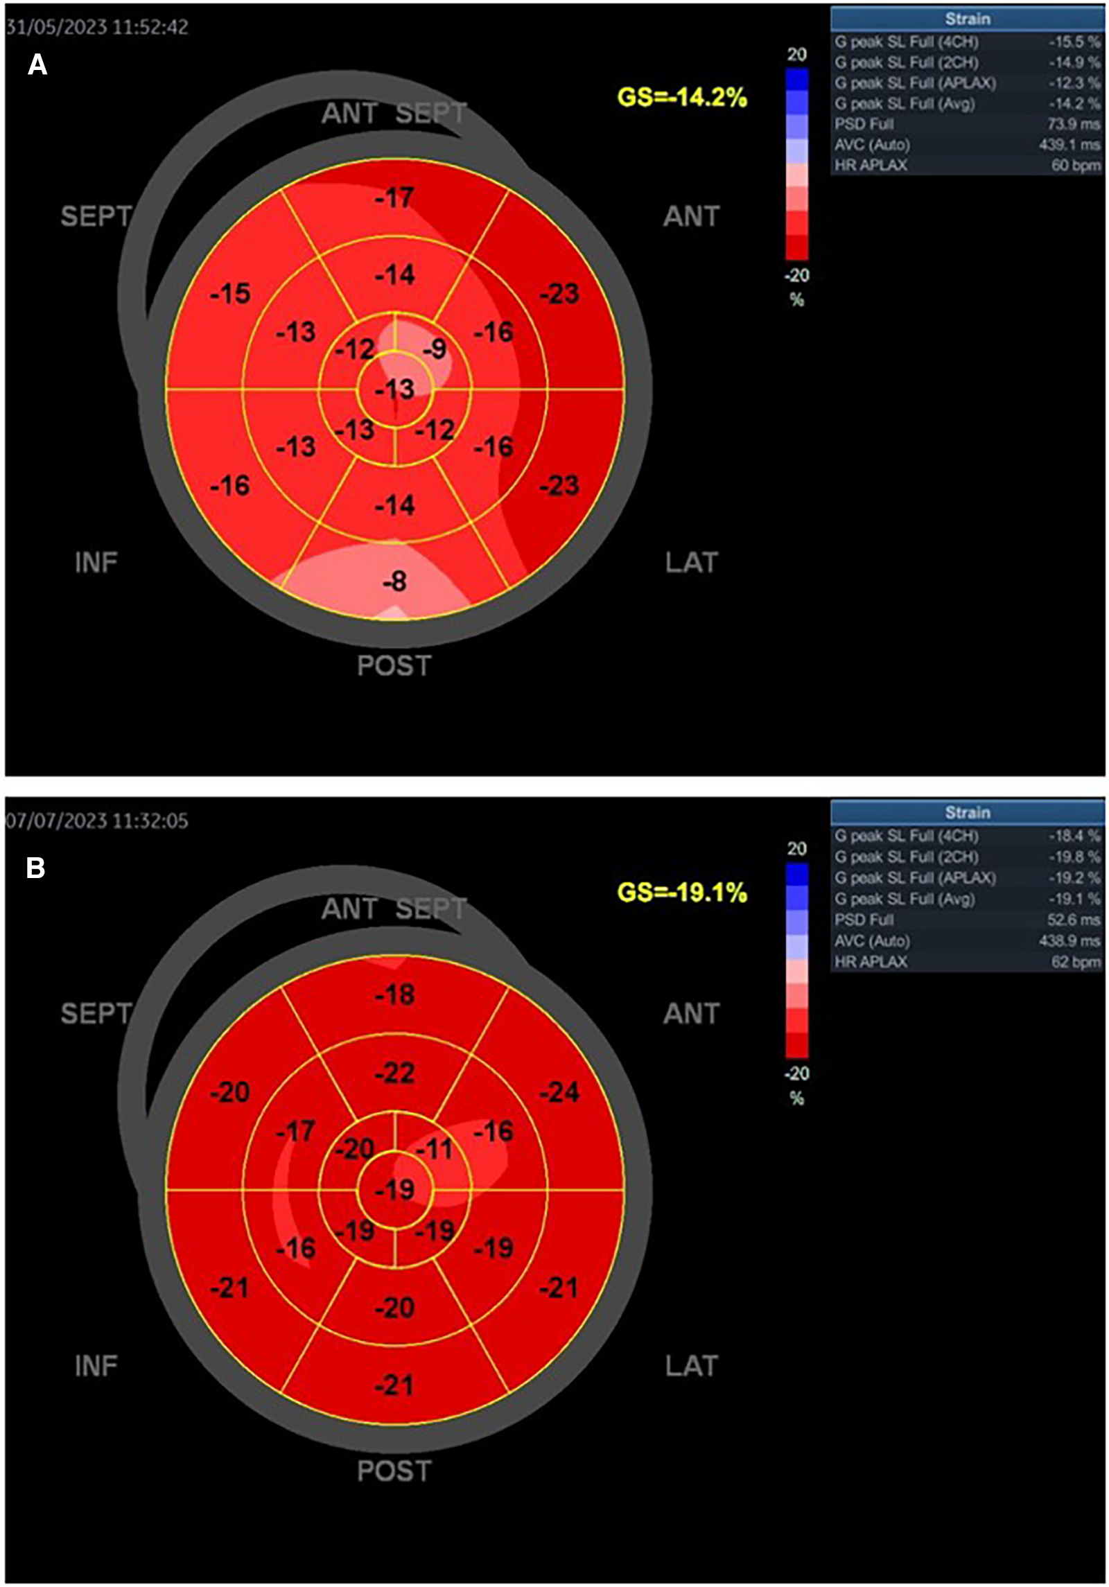Click the GS=-19.1% global strain label
The height and width of the screenshot is (1587, 1109).
pyautogui.click(x=681, y=893)
